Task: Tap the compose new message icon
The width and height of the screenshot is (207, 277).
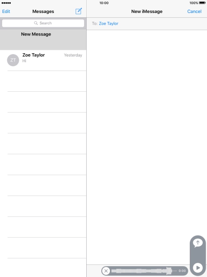Action: (x=78, y=11)
